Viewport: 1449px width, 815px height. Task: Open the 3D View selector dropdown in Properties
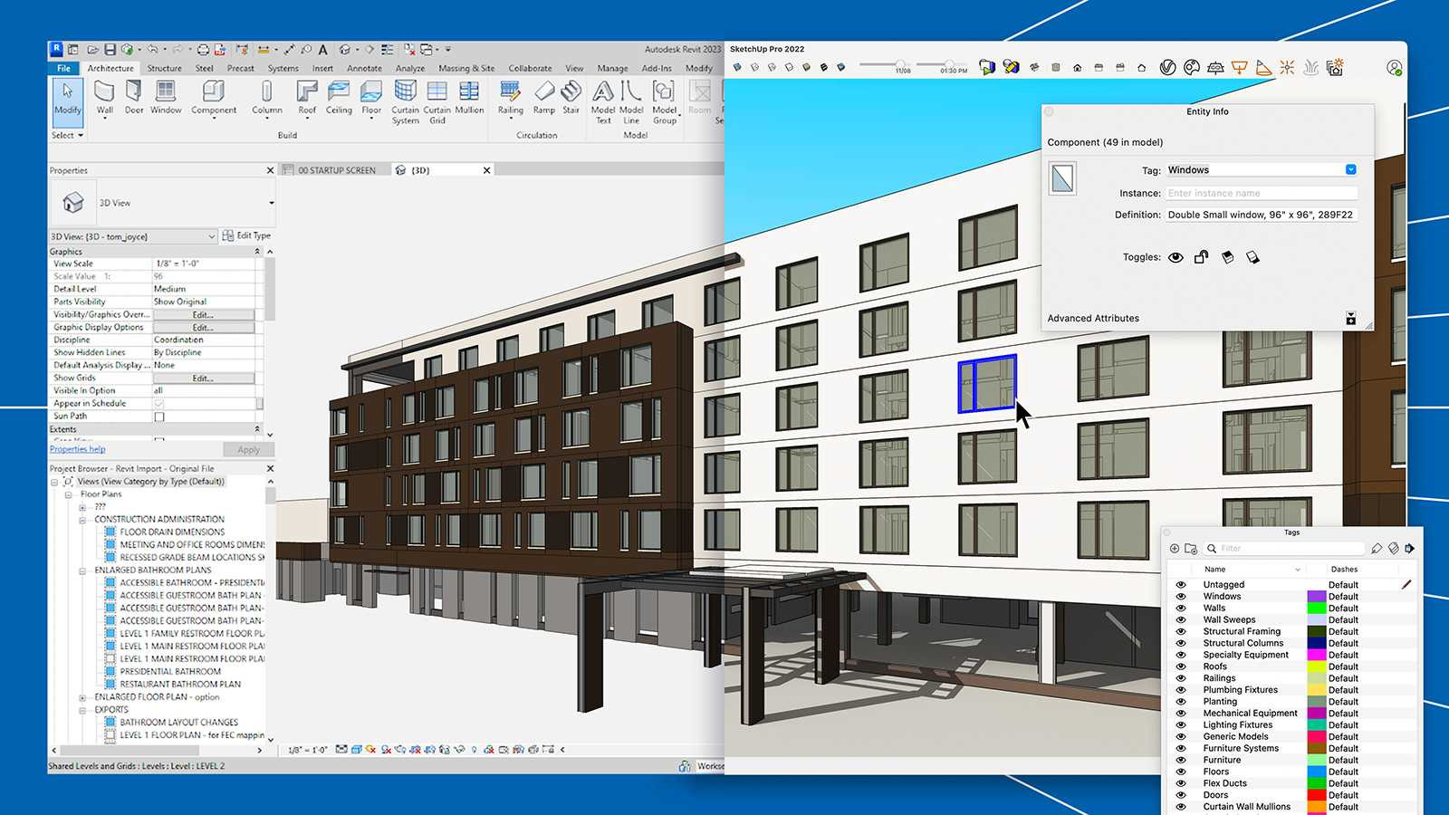210,235
